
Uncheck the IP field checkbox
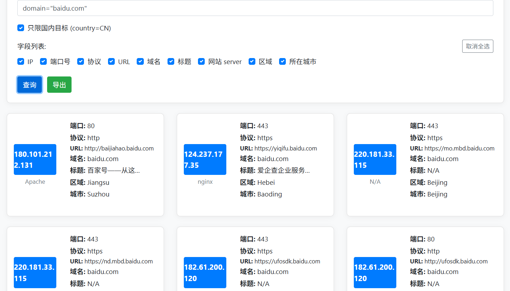21,62
